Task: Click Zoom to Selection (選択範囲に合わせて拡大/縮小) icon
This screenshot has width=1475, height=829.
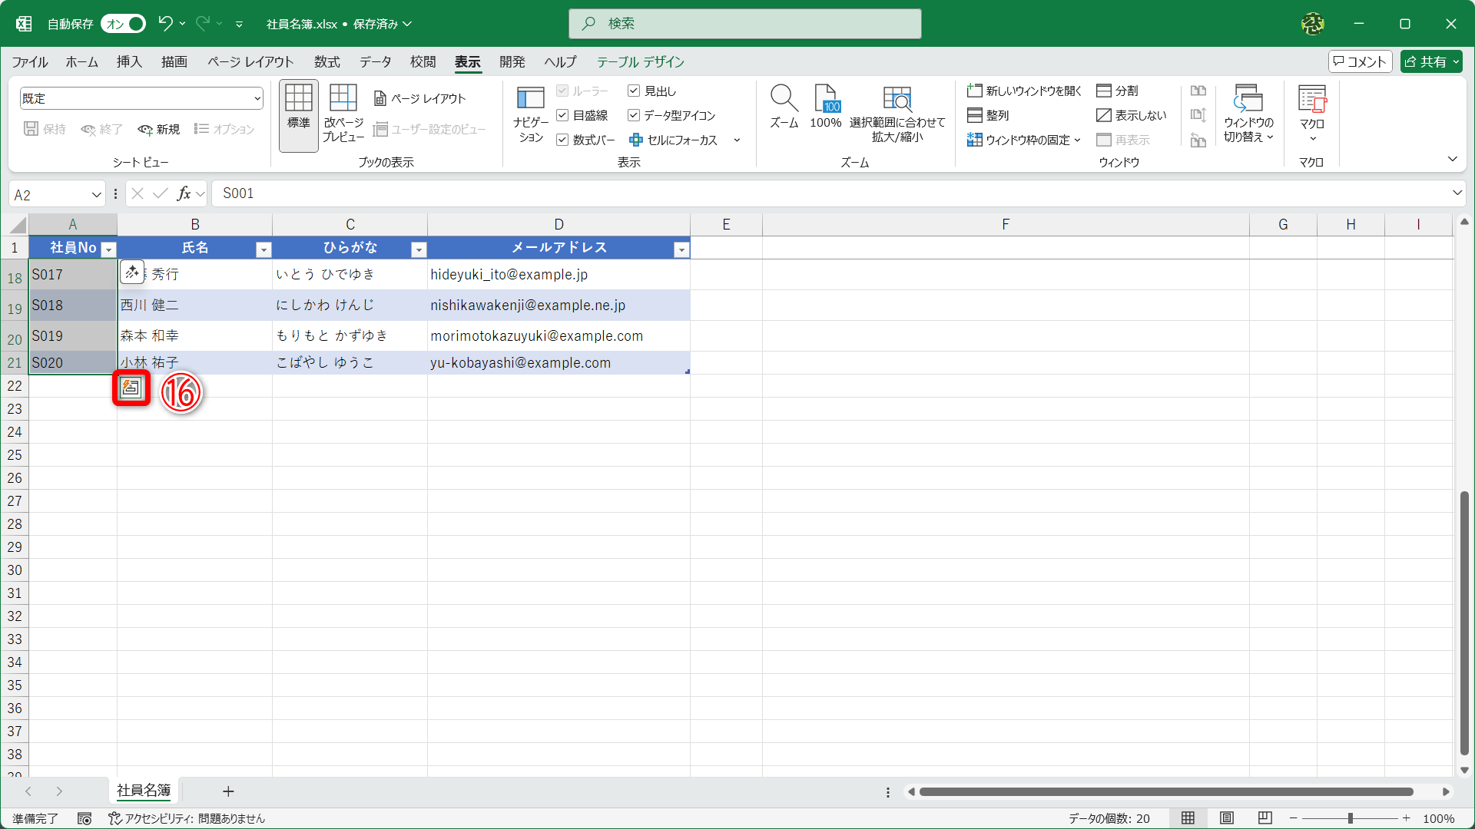Action: pyautogui.click(x=897, y=100)
